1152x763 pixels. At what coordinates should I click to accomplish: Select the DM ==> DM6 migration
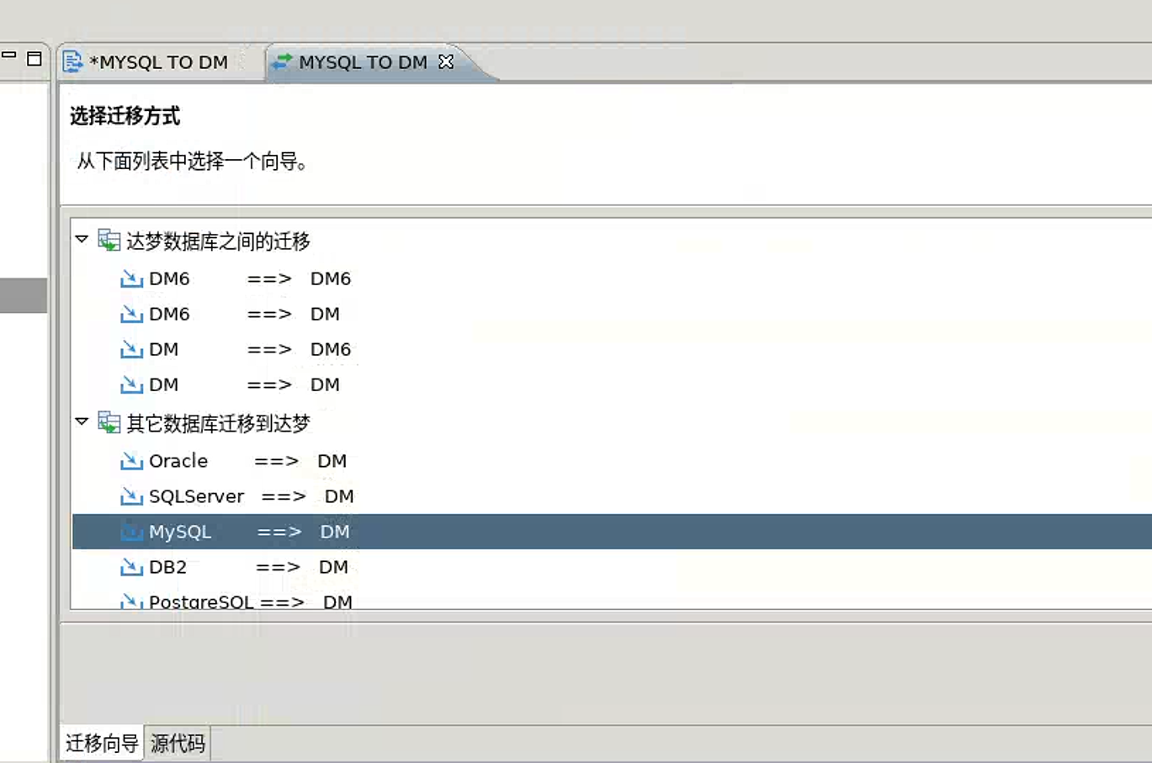pos(250,349)
